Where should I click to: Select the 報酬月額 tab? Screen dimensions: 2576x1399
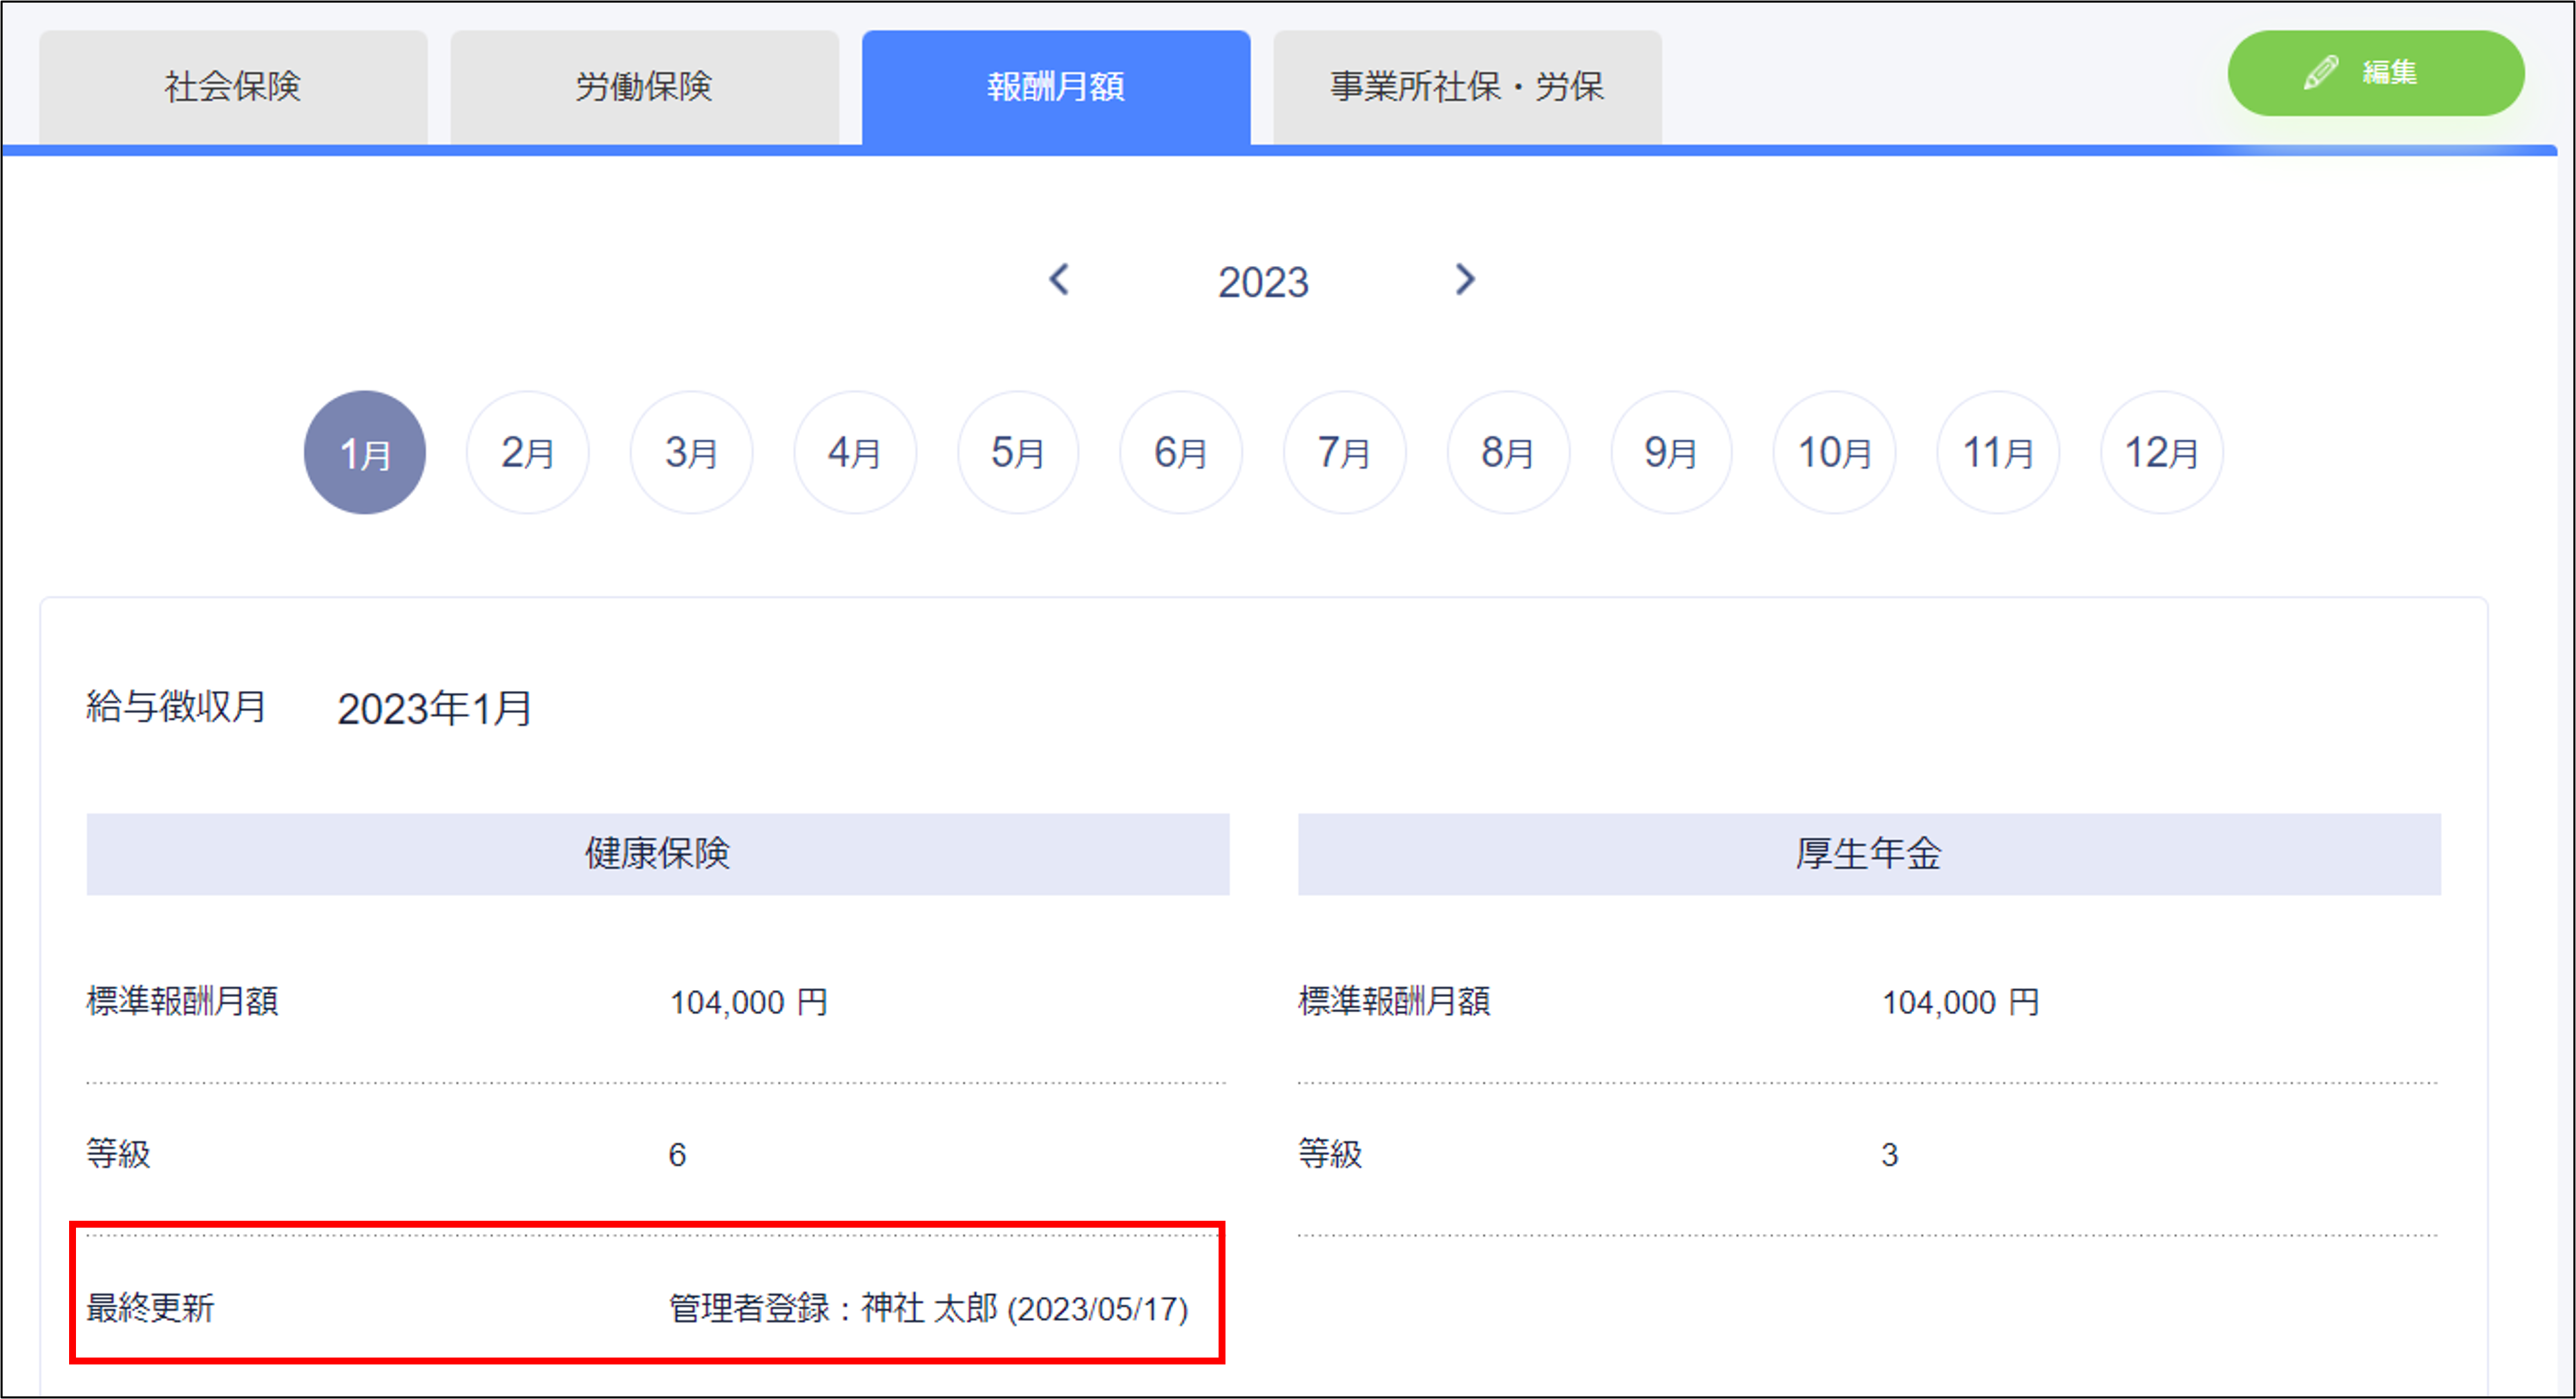(x=1056, y=87)
